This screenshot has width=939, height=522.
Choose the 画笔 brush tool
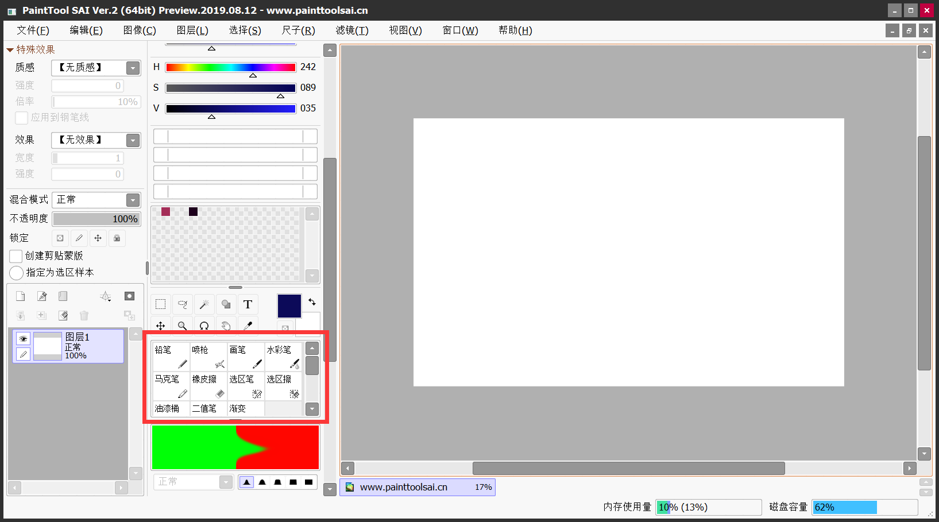(x=246, y=357)
